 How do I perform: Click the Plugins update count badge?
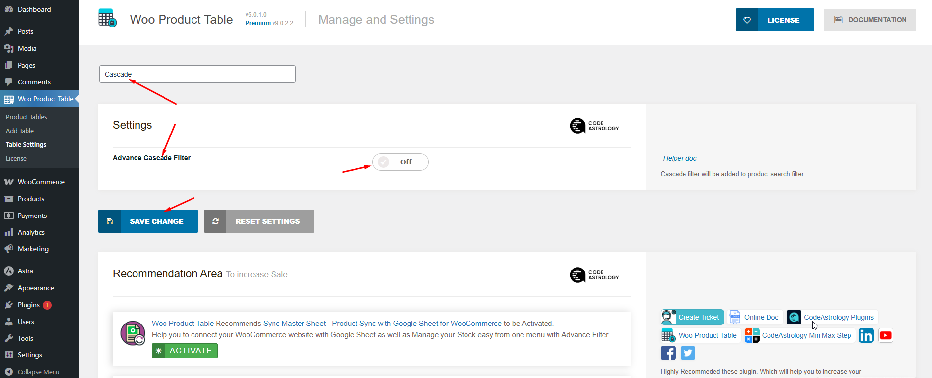[x=47, y=305]
